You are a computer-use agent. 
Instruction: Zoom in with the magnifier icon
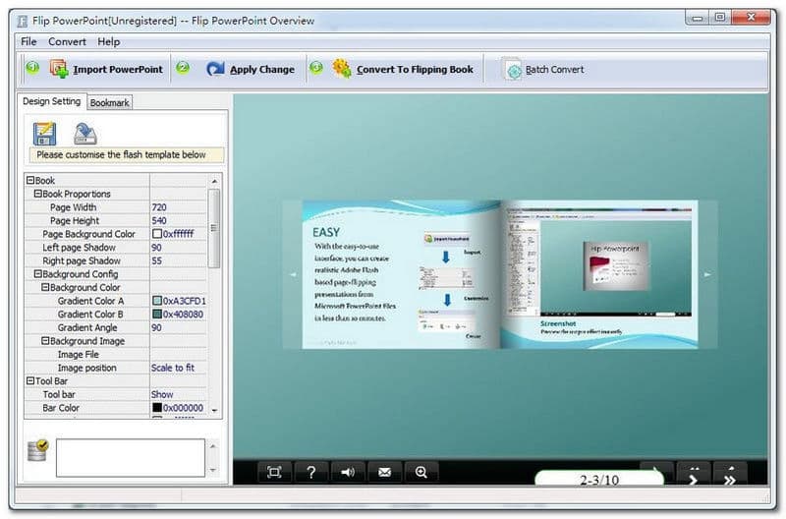click(421, 472)
